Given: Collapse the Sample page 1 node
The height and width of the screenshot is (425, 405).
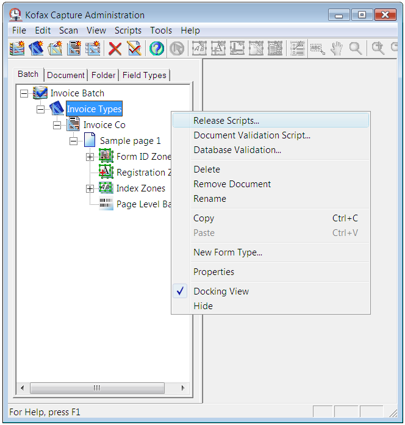Looking at the screenshot, I should [x=74, y=141].
